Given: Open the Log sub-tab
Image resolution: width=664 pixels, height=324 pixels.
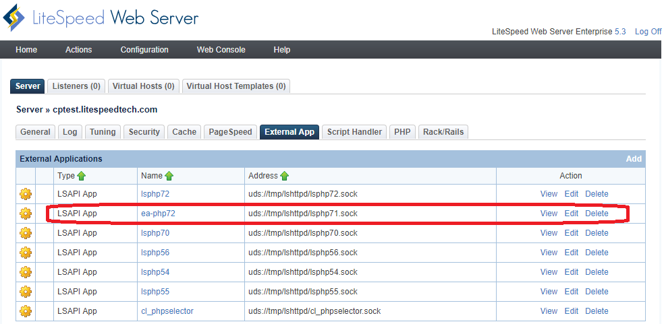Looking at the screenshot, I should (x=70, y=132).
